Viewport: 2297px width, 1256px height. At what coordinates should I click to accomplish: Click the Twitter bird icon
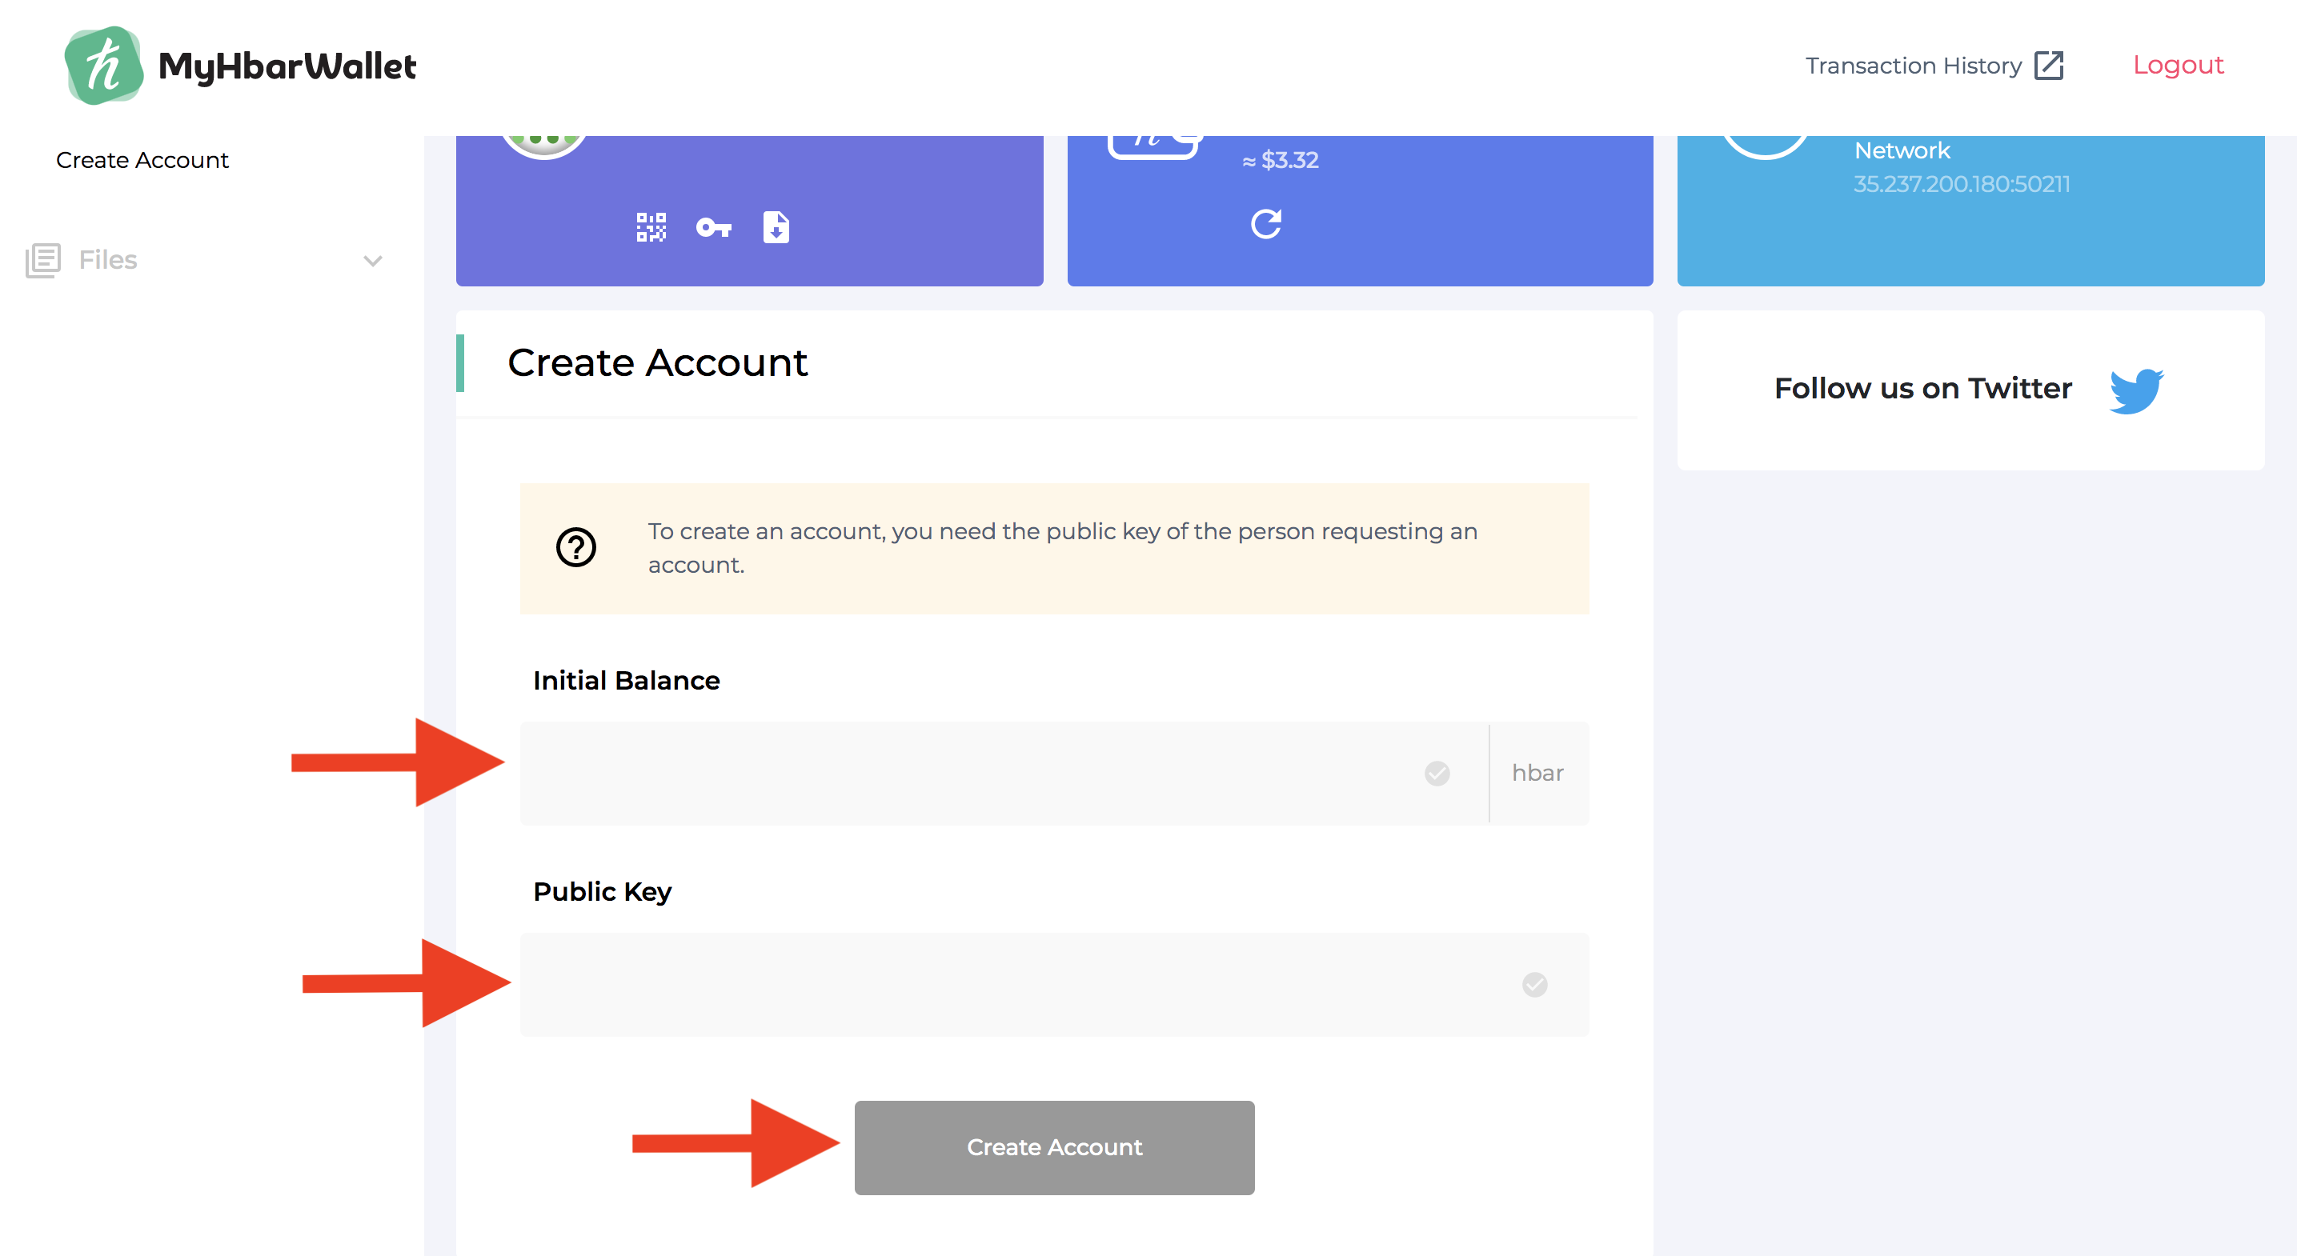tap(2135, 390)
